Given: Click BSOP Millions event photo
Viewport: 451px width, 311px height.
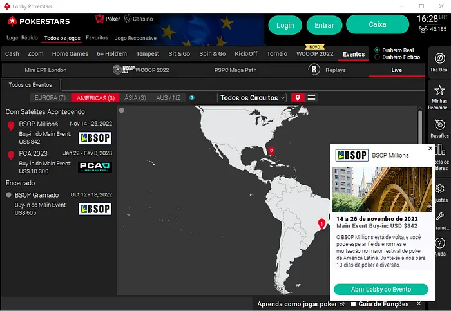Looking at the screenshot, I should click(x=382, y=190).
